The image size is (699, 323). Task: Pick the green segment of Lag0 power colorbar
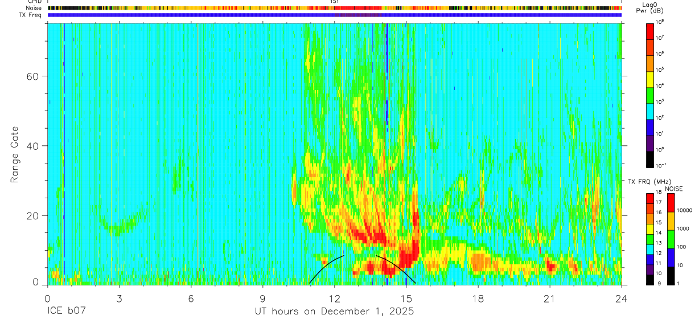(x=649, y=95)
